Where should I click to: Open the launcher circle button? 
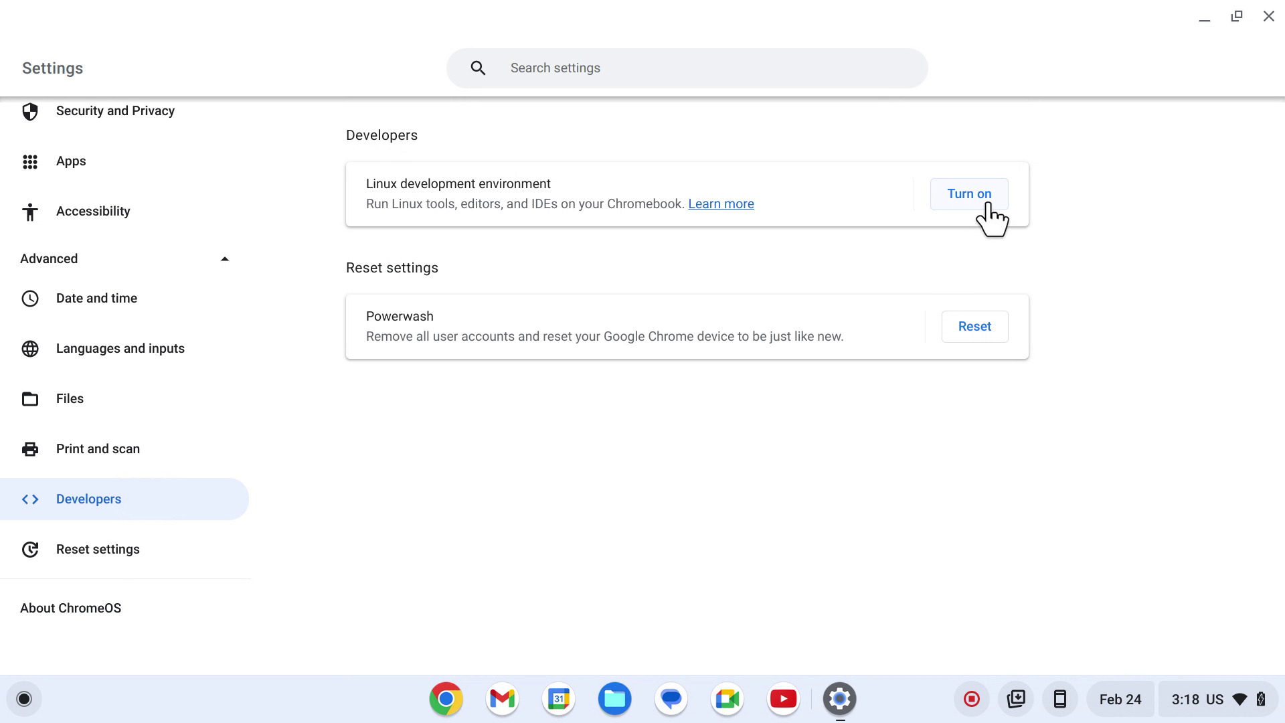[24, 699]
